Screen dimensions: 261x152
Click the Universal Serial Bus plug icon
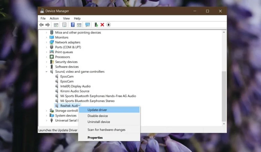pos(52,120)
